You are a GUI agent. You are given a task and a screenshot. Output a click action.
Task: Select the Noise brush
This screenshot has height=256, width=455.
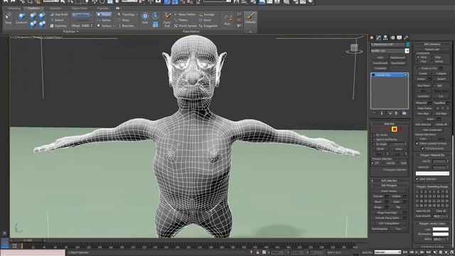pos(205,20)
